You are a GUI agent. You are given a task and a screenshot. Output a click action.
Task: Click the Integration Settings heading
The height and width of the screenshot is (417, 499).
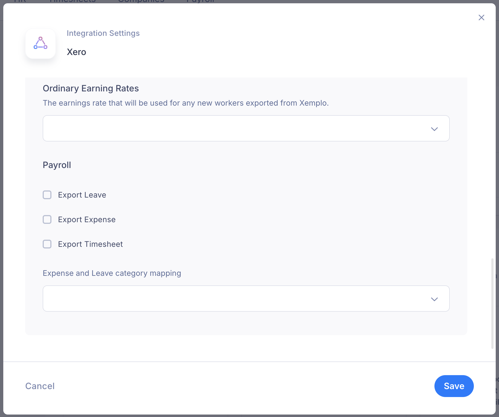103,33
